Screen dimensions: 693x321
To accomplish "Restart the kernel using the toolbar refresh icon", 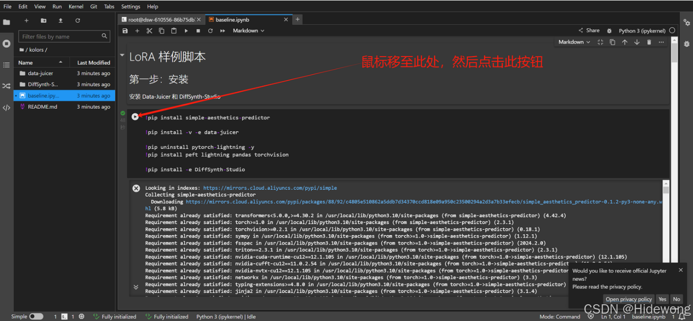I will 210,31.
